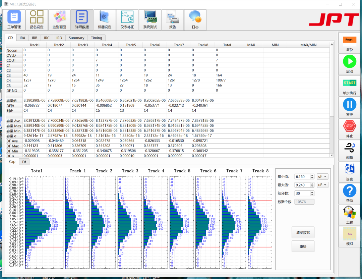Screen dimensions: 362x279
Task: Click the 细分数 spinner arrows
Action: (312, 193)
